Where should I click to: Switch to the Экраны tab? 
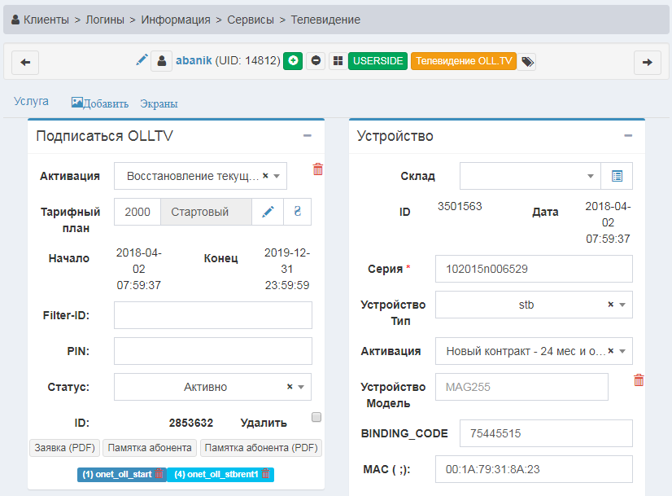click(159, 103)
